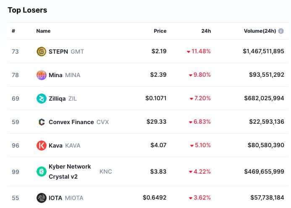Click the Mina coin logo icon
The image size is (291, 208).
tap(42, 75)
